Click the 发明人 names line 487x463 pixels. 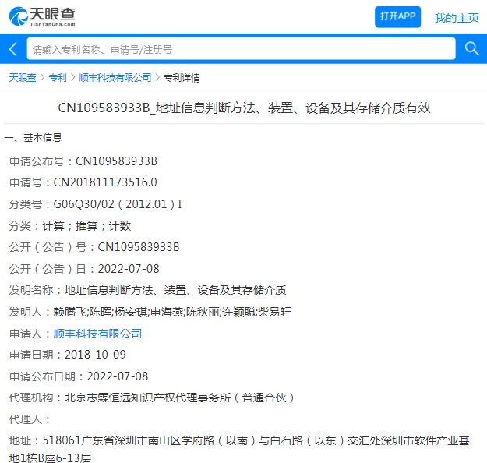[x=150, y=312]
